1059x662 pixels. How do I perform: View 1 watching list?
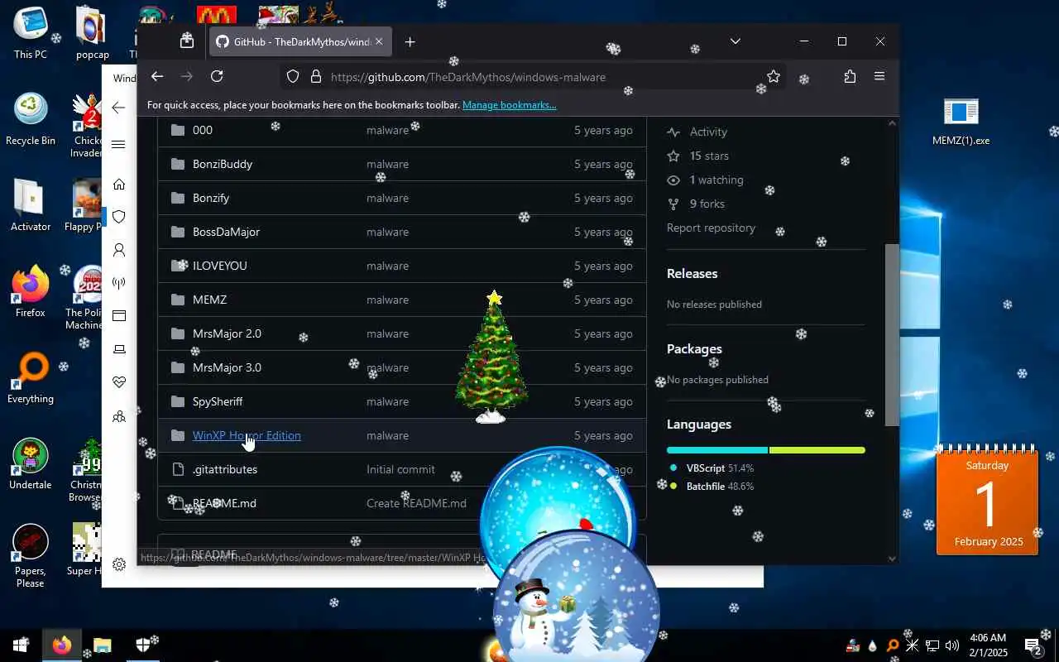click(x=716, y=180)
